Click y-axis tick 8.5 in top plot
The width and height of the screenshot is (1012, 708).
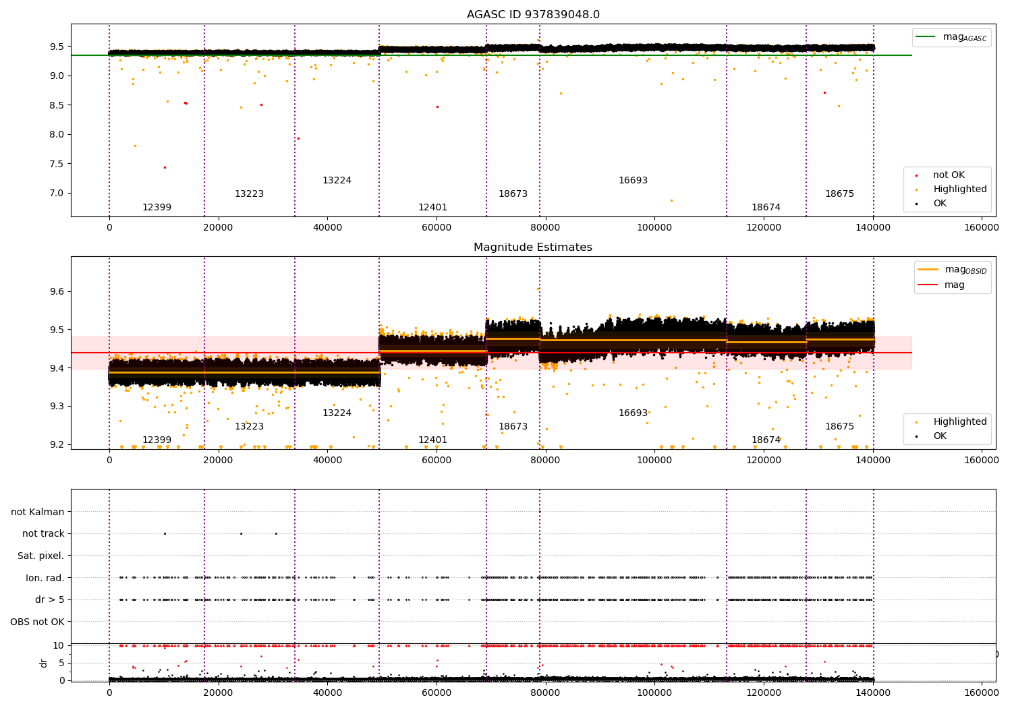pyautogui.click(x=57, y=105)
